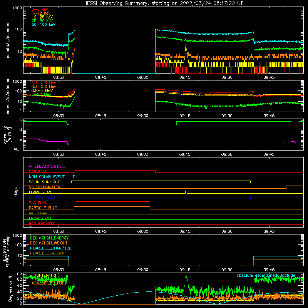Click the NON_SOLAR_EVENT pulse marker
308x308 pixels.
(74, 177)
